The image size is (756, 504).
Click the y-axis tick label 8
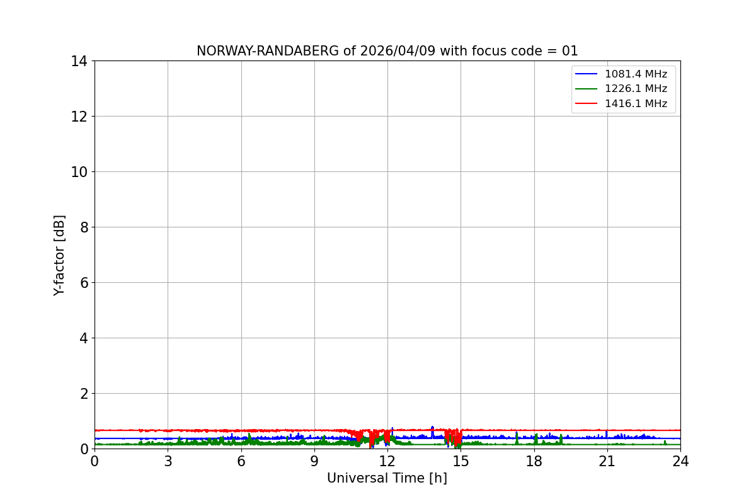tap(84, 227)
